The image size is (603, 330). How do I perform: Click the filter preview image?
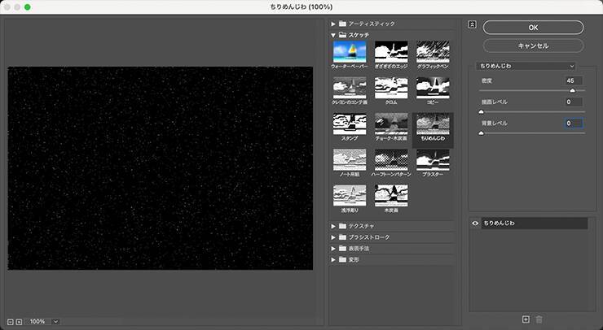161,168
